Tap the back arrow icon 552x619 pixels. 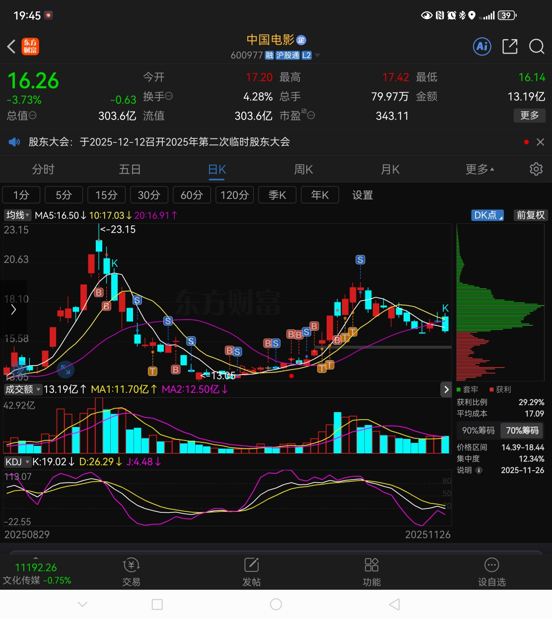click(11, 47)
